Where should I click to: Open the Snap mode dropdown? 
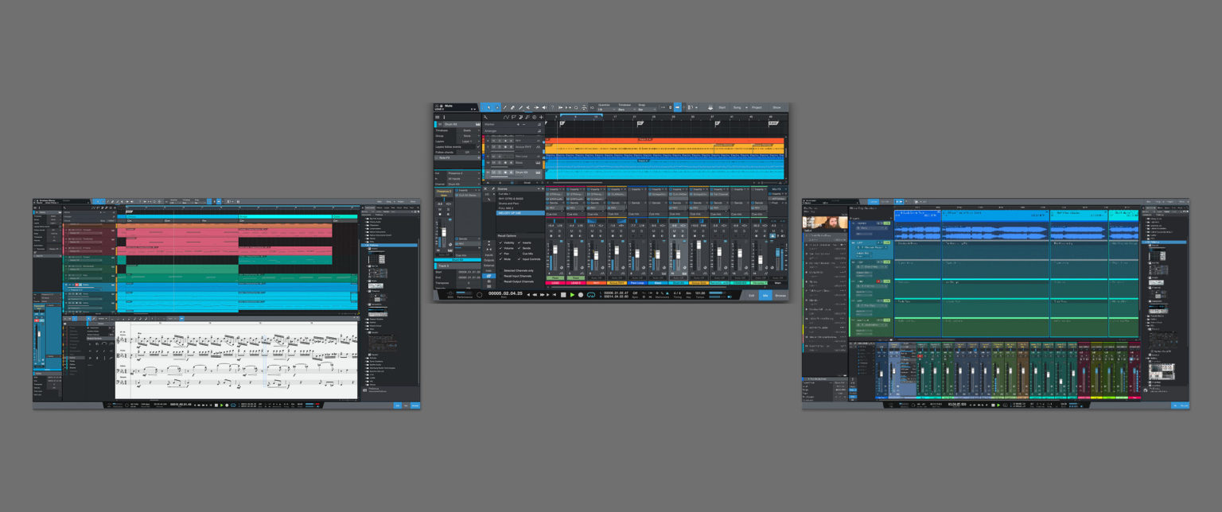pyautogui.click(x=644, y=110)
